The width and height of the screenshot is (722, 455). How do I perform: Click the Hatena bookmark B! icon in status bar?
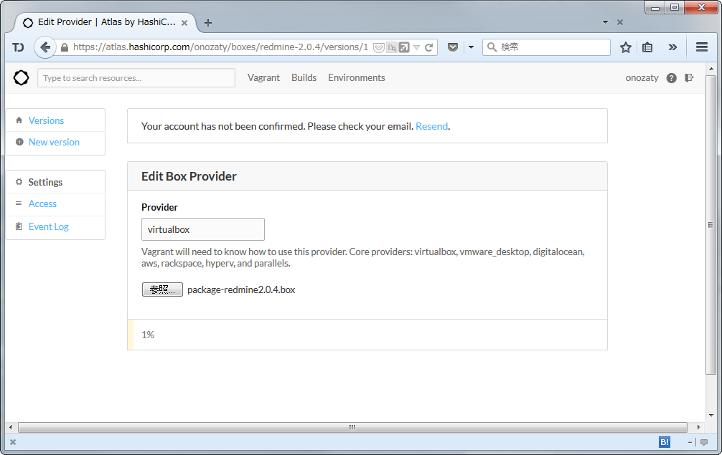pyautogui.click(x=665, y=442)
